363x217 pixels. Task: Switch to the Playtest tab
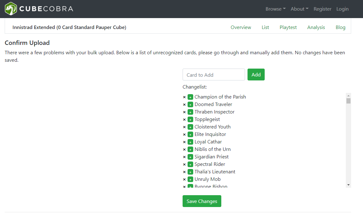pos(288,27)
